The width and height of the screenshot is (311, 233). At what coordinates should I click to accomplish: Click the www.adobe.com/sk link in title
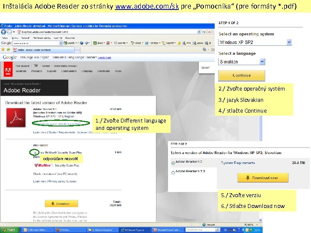coord(147,6)
